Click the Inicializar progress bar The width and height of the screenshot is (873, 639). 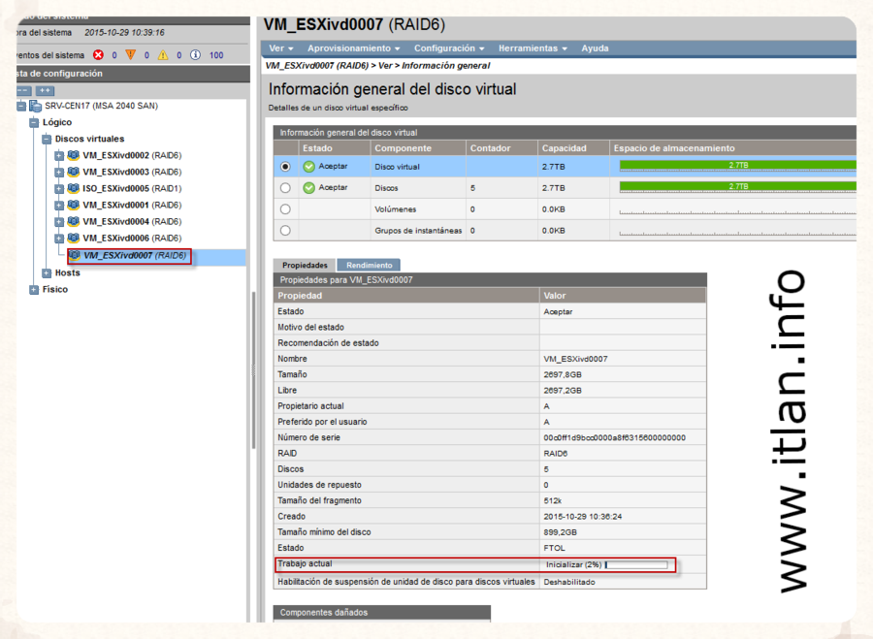point(636,564)
